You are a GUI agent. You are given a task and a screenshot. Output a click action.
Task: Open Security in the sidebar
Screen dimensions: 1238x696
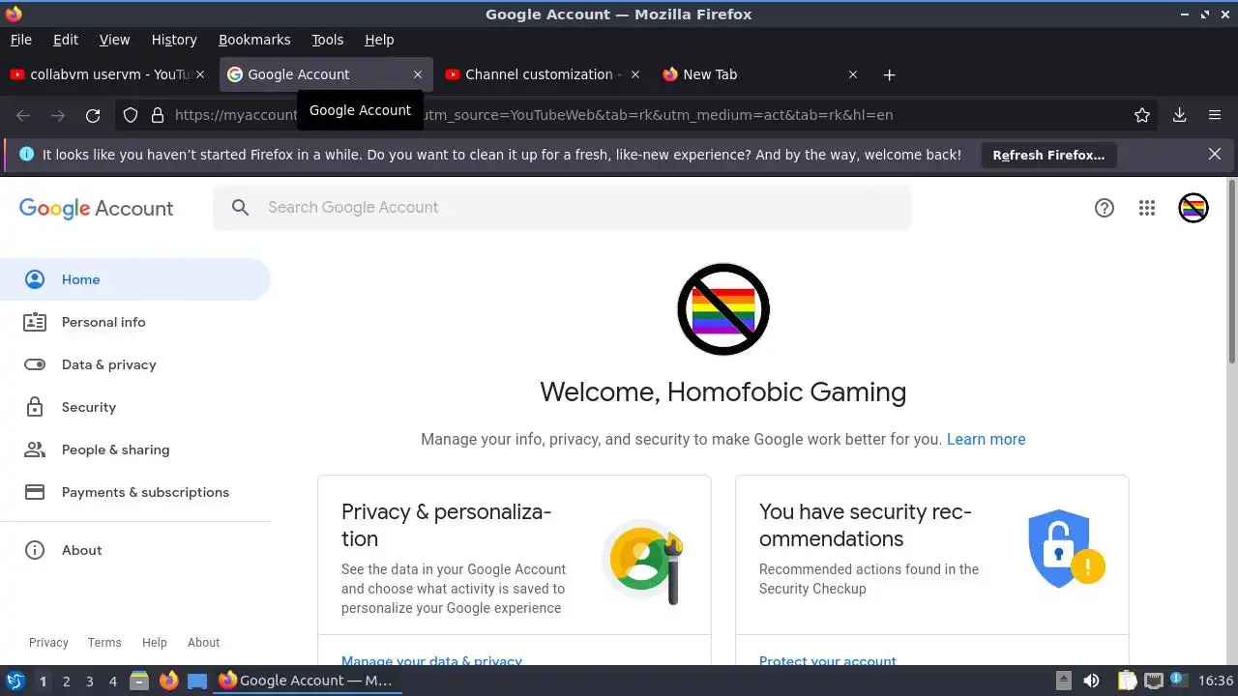[x=135, y=407]
